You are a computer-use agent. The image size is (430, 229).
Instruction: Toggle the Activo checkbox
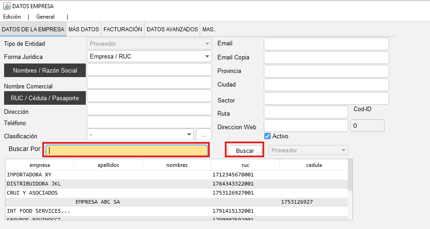[x=267, y=136]
